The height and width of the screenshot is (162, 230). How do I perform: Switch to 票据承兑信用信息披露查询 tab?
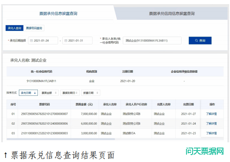click(172, 14)
